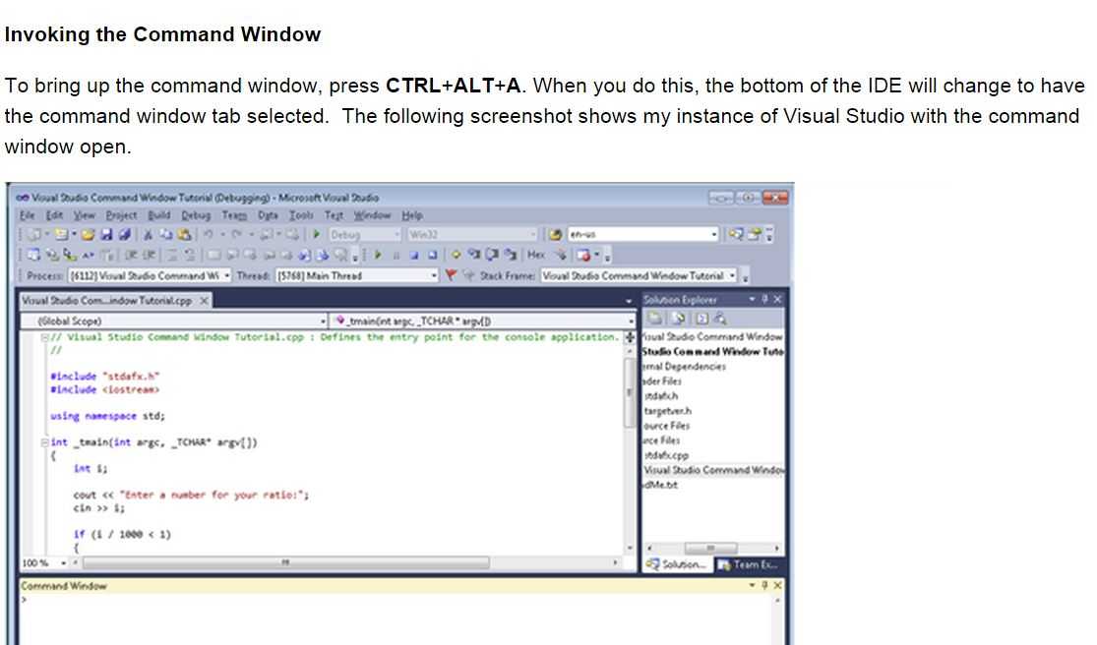Image resolution: width=1097 pixels, height=645 pixels.
Task: Click the Continue play icon in debug toolbar
Action: tap(378, 255)
